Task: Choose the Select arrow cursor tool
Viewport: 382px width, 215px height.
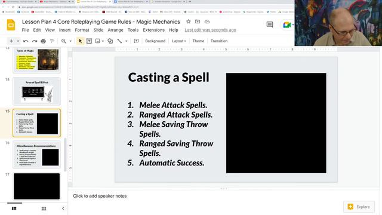Action: pos(80,41)
